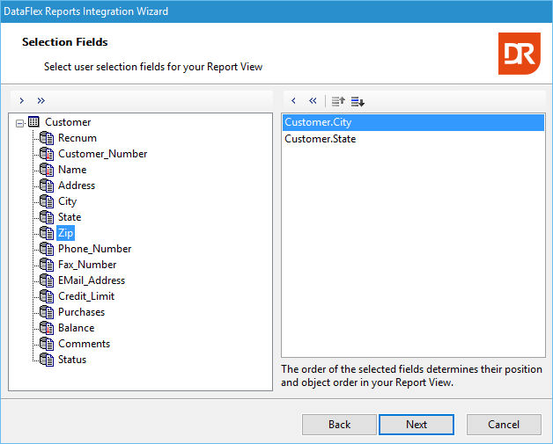Select the State field in tree
553x444 pixels.
coord(70,217)
